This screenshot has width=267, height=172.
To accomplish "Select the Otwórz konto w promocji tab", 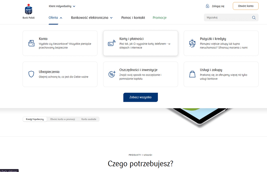I will click(63, 119).
